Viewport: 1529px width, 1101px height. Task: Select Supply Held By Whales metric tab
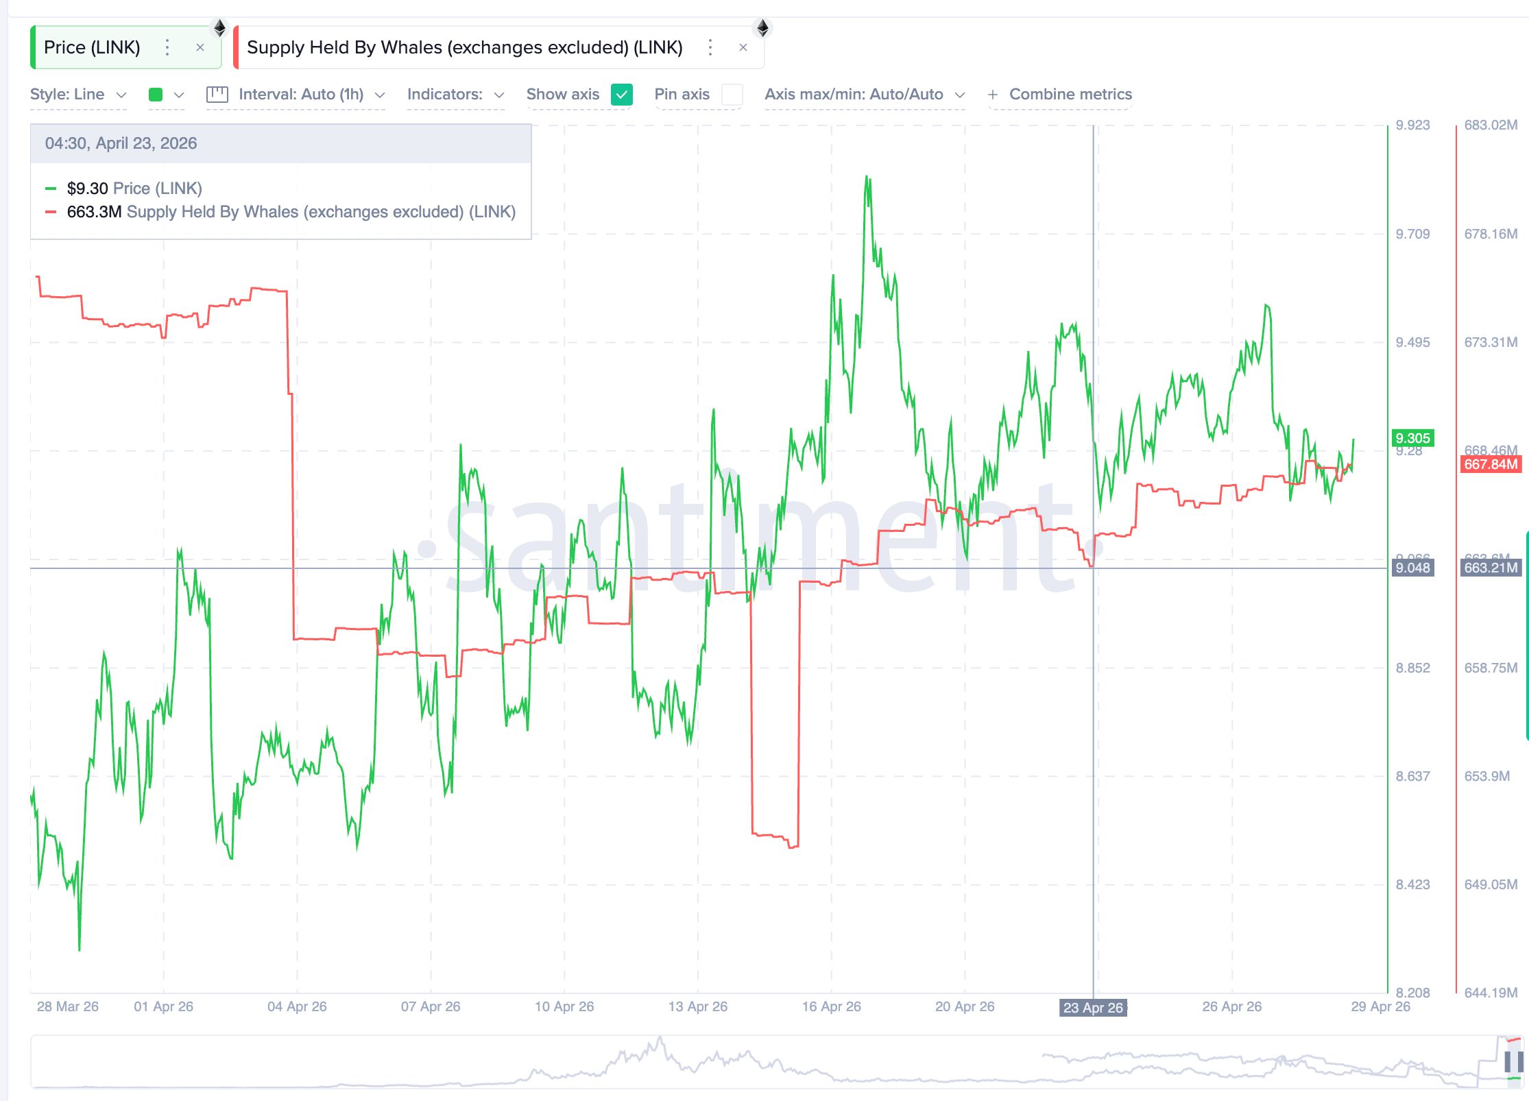click(464, 47)
